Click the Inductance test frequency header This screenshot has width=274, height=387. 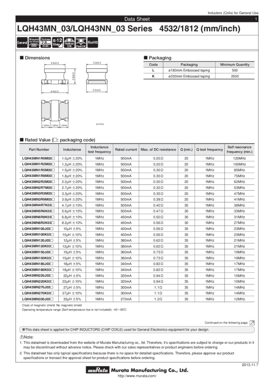(x=99, y=149)
